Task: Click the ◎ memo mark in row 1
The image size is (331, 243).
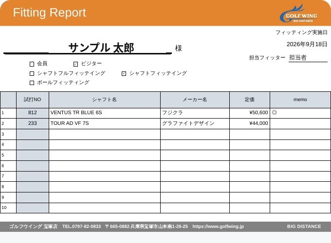Action: click(x=274, y=113)
